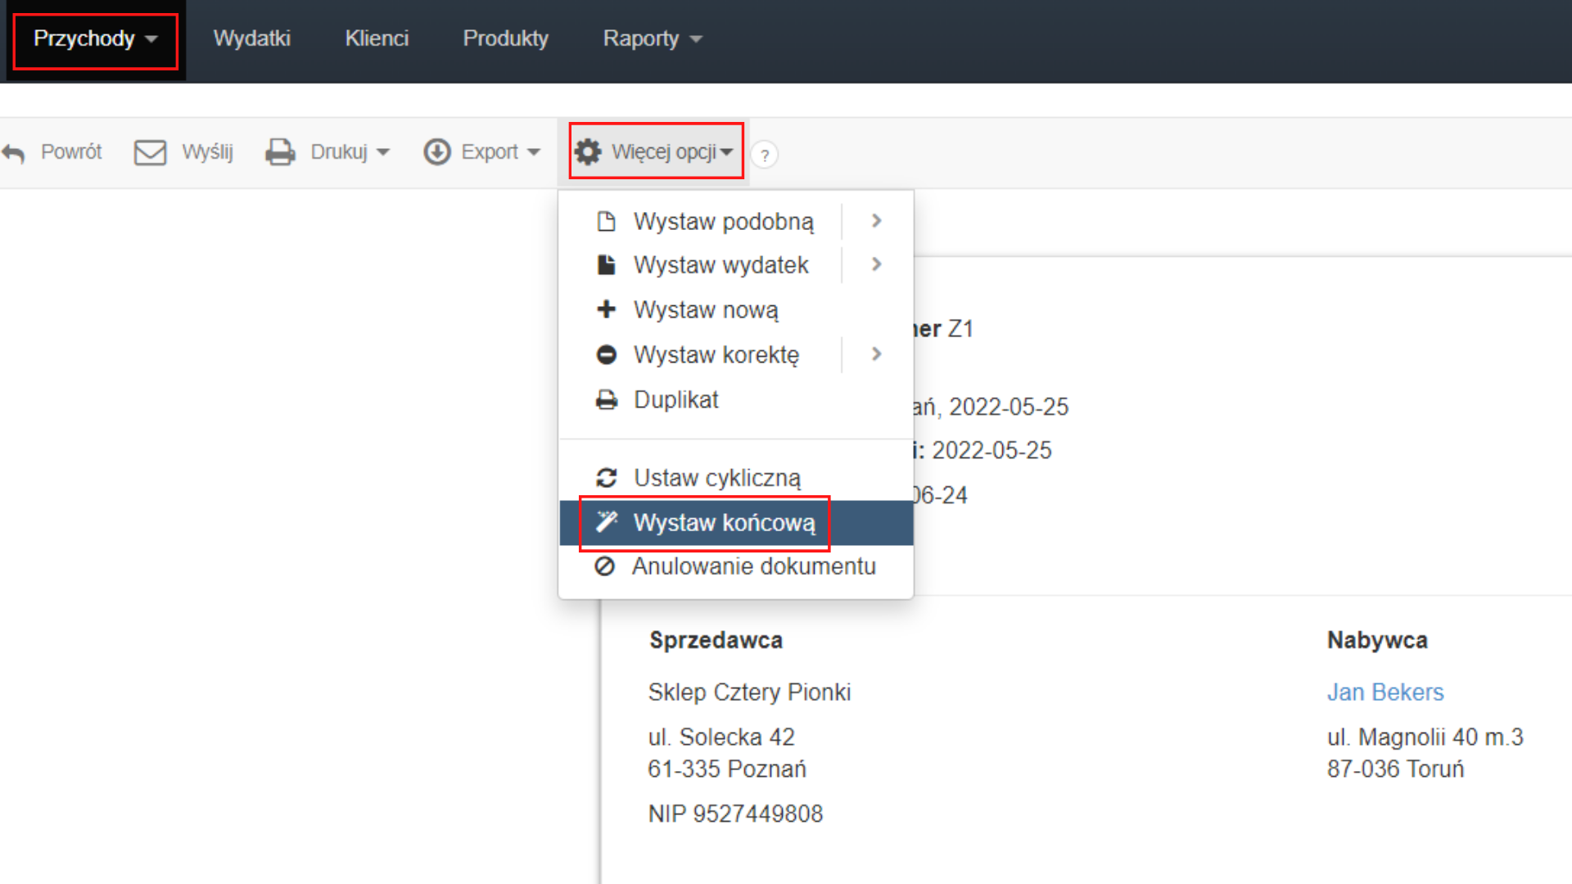Click the Export download icon
Screen dimensions: 1572x884
[437, 152]
